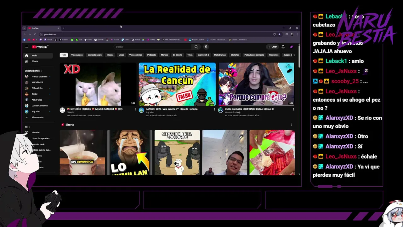Select the Música filter chip
403x227 pixels.
click(x=110, y=55)
